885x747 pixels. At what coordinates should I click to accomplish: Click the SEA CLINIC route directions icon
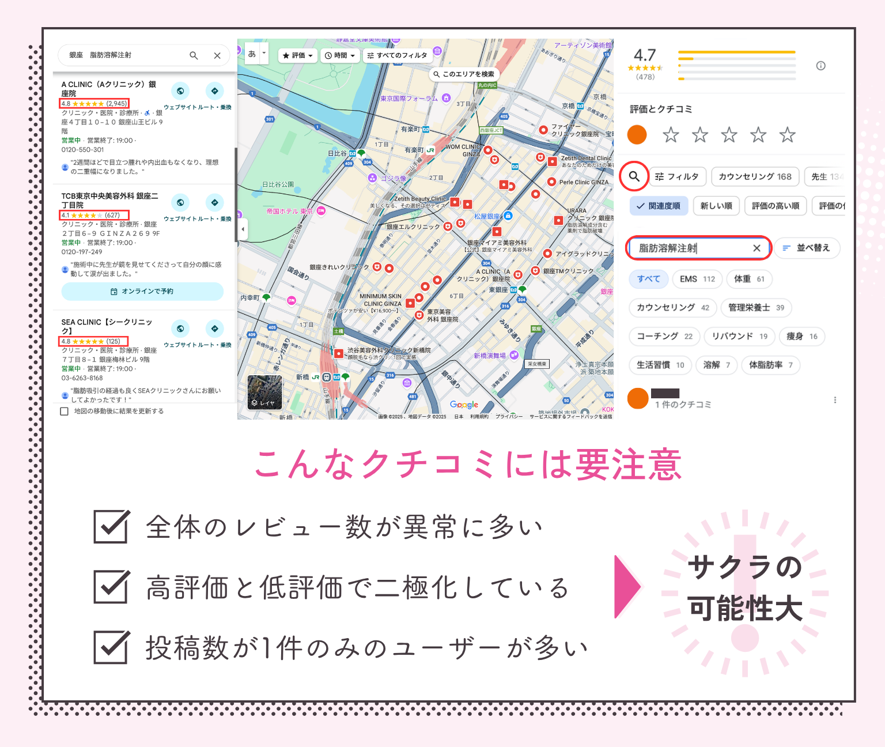pyautogui.click(x=214, y=329)
